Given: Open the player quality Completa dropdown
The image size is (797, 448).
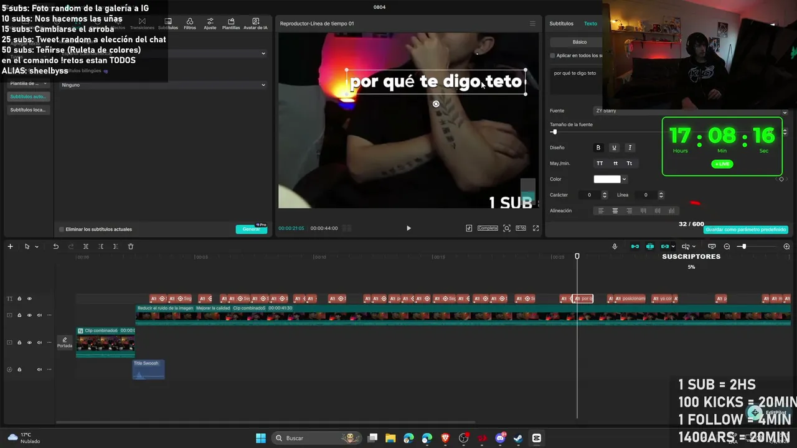Looking at the screenshot, I should coord(488,228).
